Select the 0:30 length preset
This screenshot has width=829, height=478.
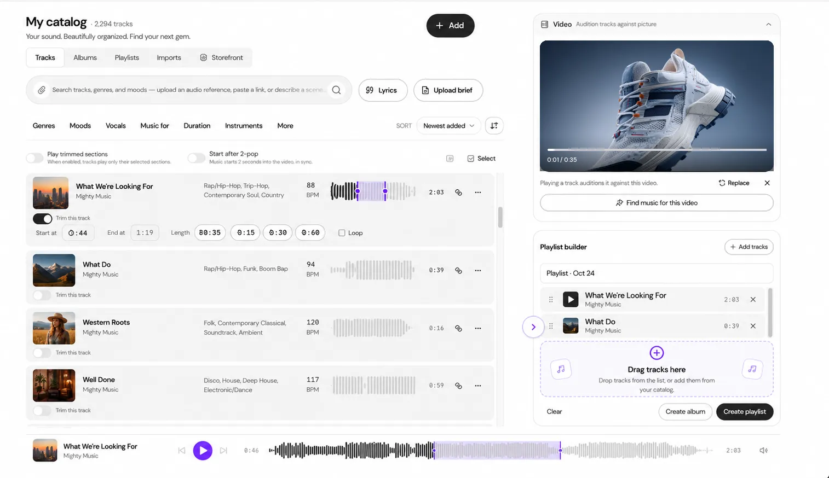click(278, 233)
